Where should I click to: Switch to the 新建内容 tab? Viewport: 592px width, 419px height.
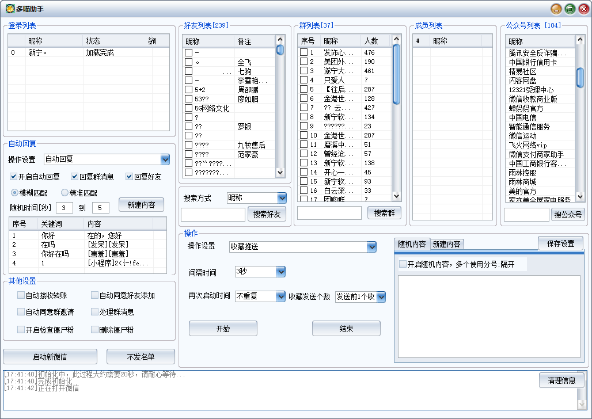447,244
